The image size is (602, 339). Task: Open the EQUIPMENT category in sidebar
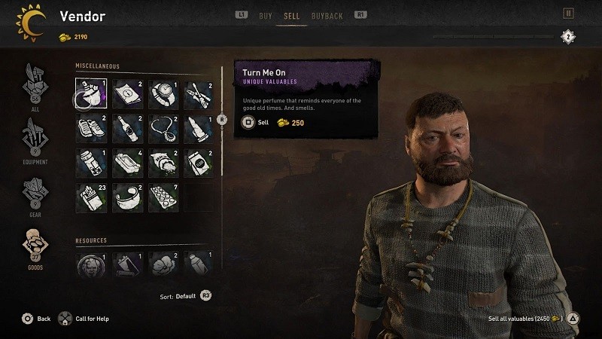(x=35, y=141)
